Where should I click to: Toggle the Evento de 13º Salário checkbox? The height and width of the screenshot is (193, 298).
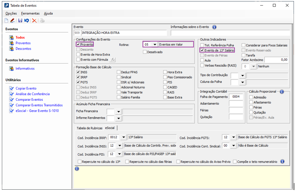click(202, 50)
